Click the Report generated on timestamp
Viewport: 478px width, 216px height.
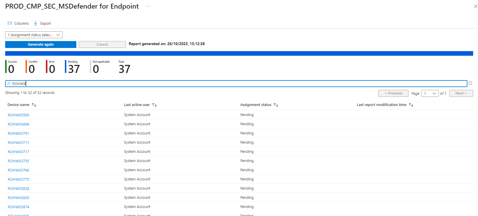point(167,44)
